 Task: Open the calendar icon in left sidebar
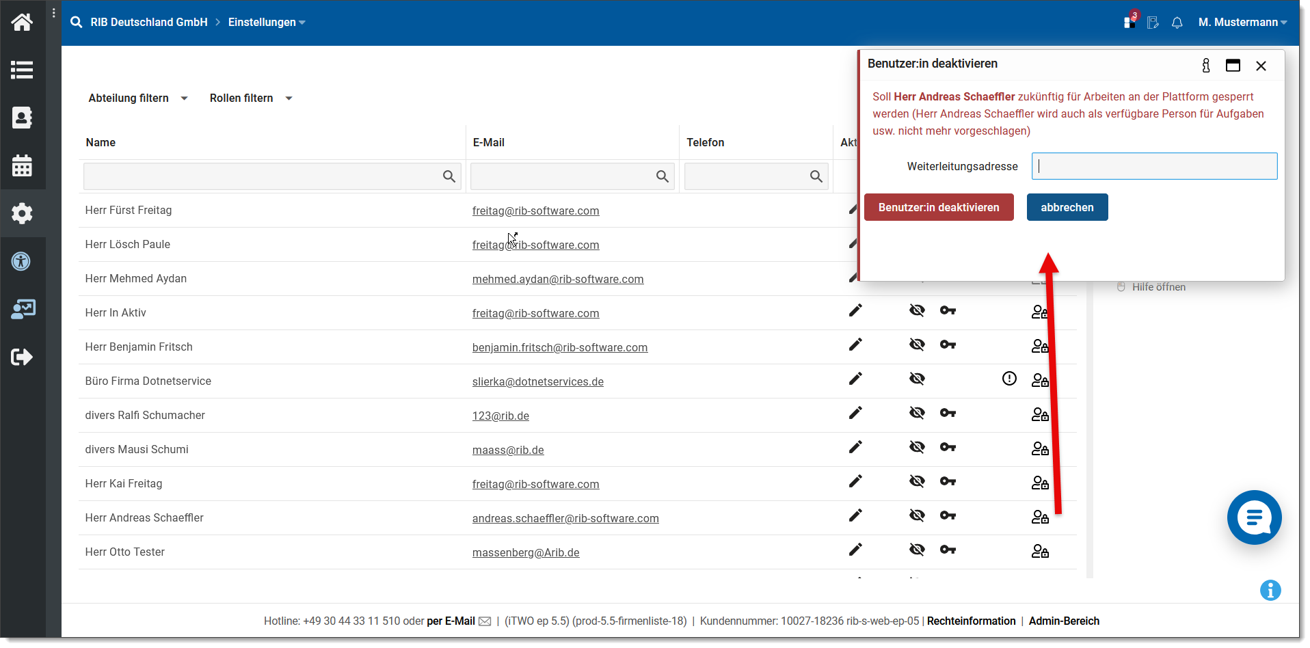click(x=22, y=165)
